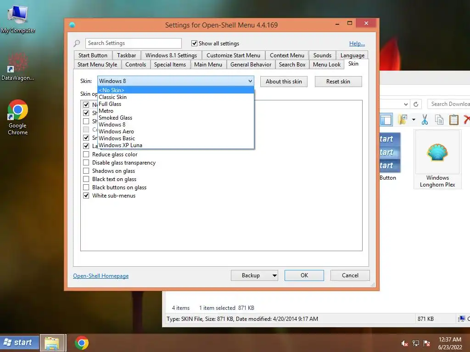Viewport: 470px width, 352px height.
Task: Check Shadows on glass
Action: point(86,171)
